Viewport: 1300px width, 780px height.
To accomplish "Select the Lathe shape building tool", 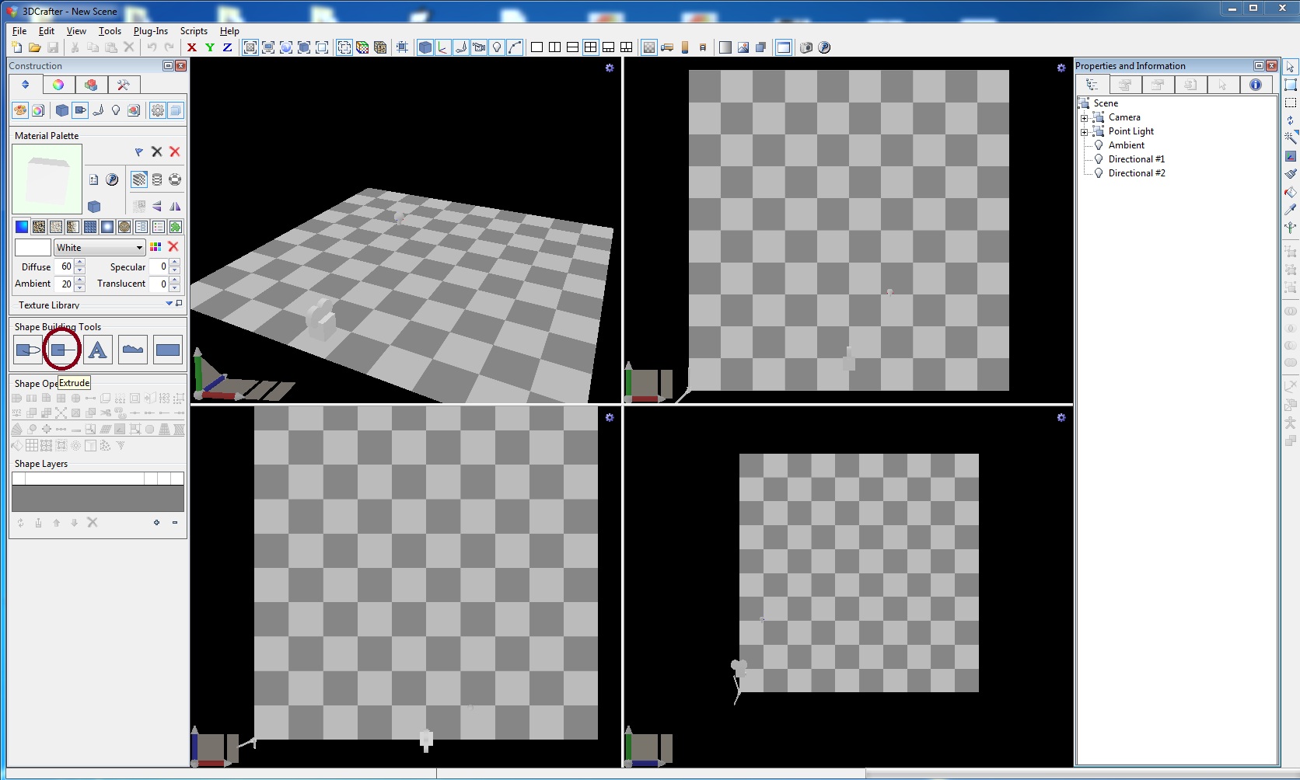I will tap(28, 350).
